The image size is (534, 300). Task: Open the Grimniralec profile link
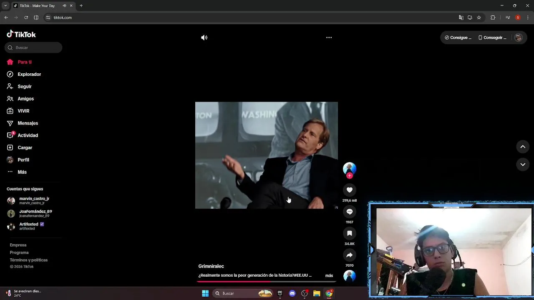[211, 266]
